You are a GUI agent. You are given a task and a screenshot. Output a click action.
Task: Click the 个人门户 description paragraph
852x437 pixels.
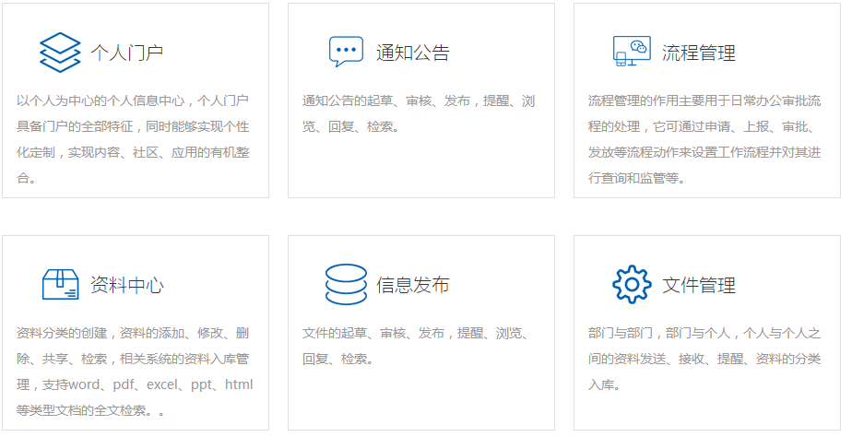pyautogui.click(x=135, y=138)
